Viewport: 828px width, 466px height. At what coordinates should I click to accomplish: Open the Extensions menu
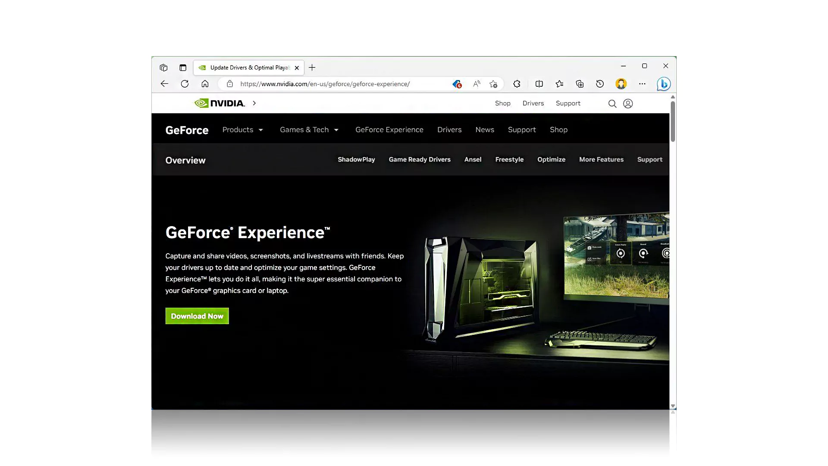pos(517,84)
